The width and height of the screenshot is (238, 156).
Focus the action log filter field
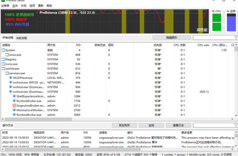(x=213, y=125)
